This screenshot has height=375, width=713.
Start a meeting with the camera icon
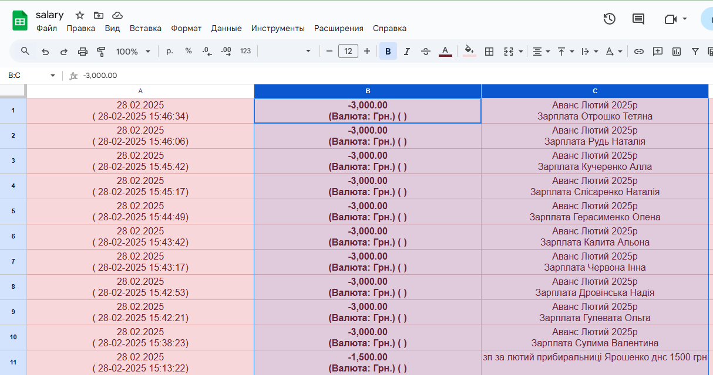pyautogui.click(x=671, y=19)
